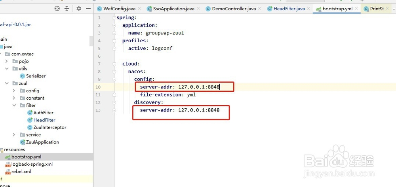Click line number 6 in gutter
The height and width of the screenshot is (187, 396).
(x=99, y=56)
